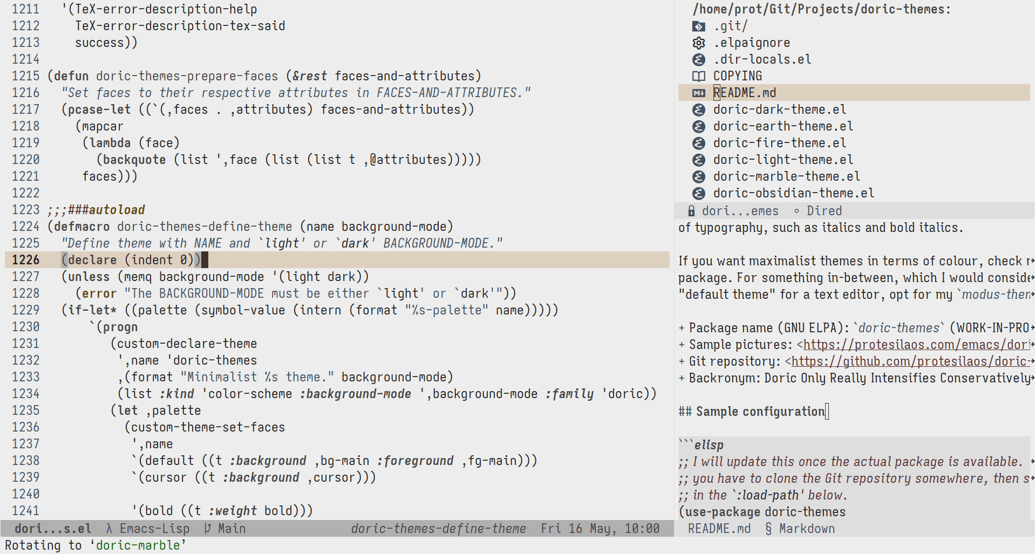Click the elisp code block language tag
This screenshot has width=1035, height=554.
tap(709, 445)
